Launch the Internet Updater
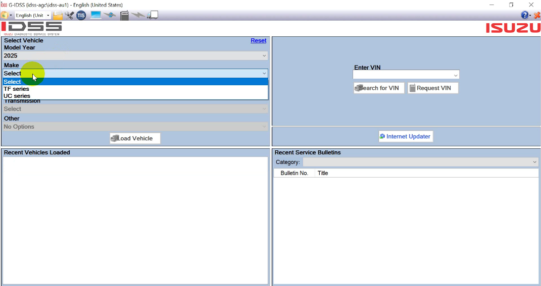Viewport: 541px width, 286px height. click(406, 136)
